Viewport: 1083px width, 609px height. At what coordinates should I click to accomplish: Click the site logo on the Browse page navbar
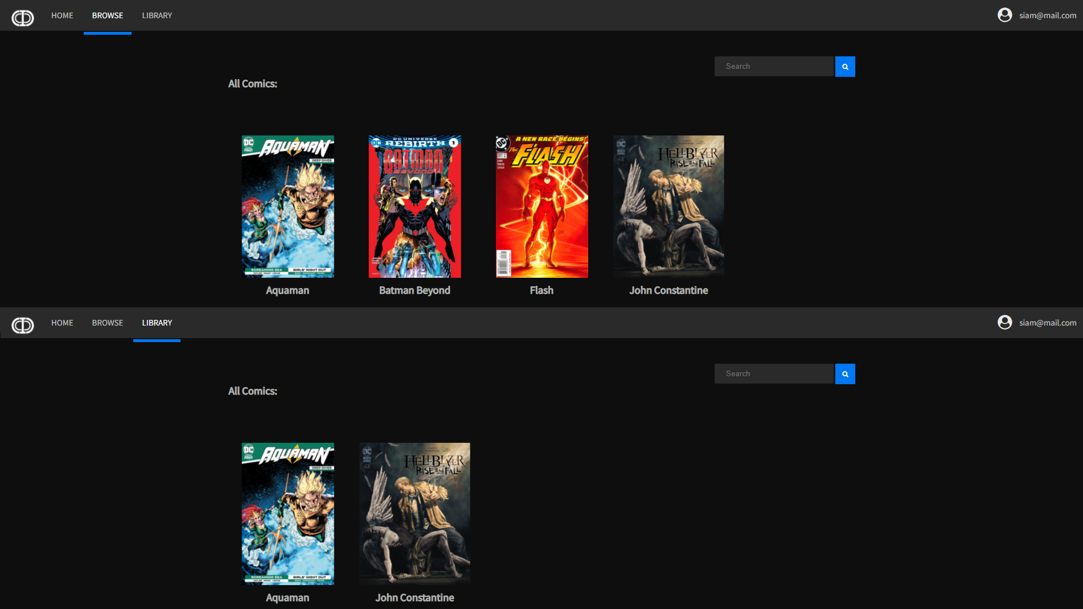(x=23, y=18)
